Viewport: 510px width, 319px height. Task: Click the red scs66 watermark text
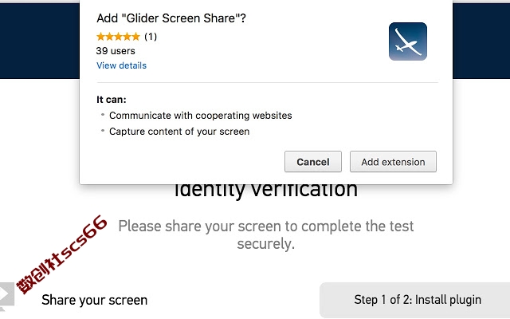pyautogui.click(x=62, y=254)
